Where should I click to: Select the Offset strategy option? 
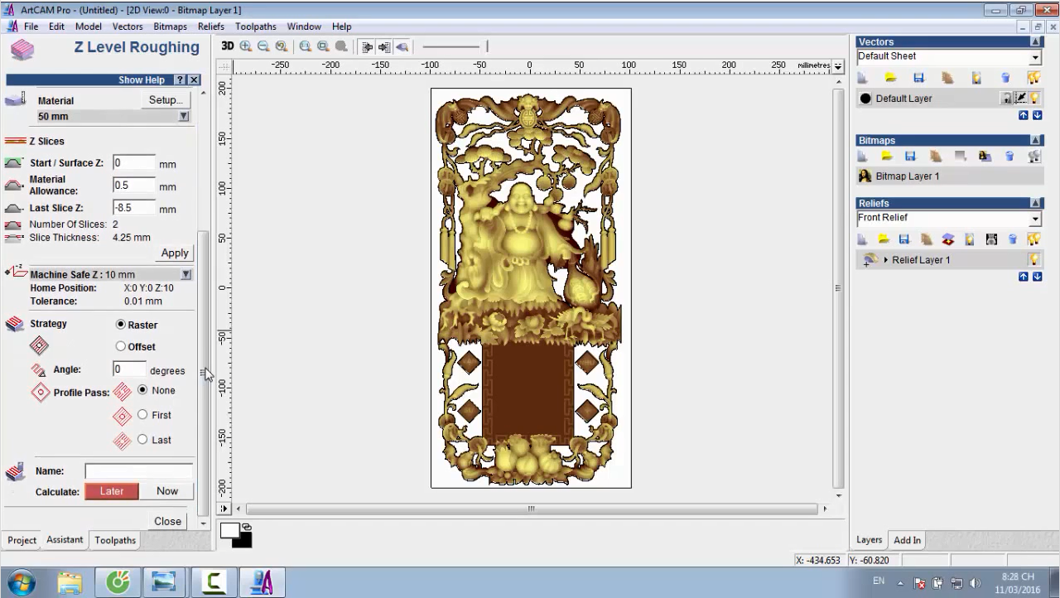click(x=121, y=346)
